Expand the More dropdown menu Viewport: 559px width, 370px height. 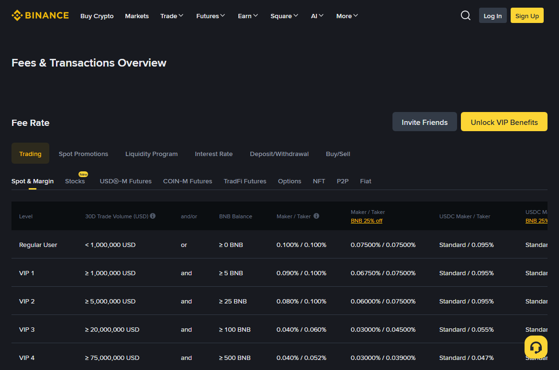tap(347, 16)
